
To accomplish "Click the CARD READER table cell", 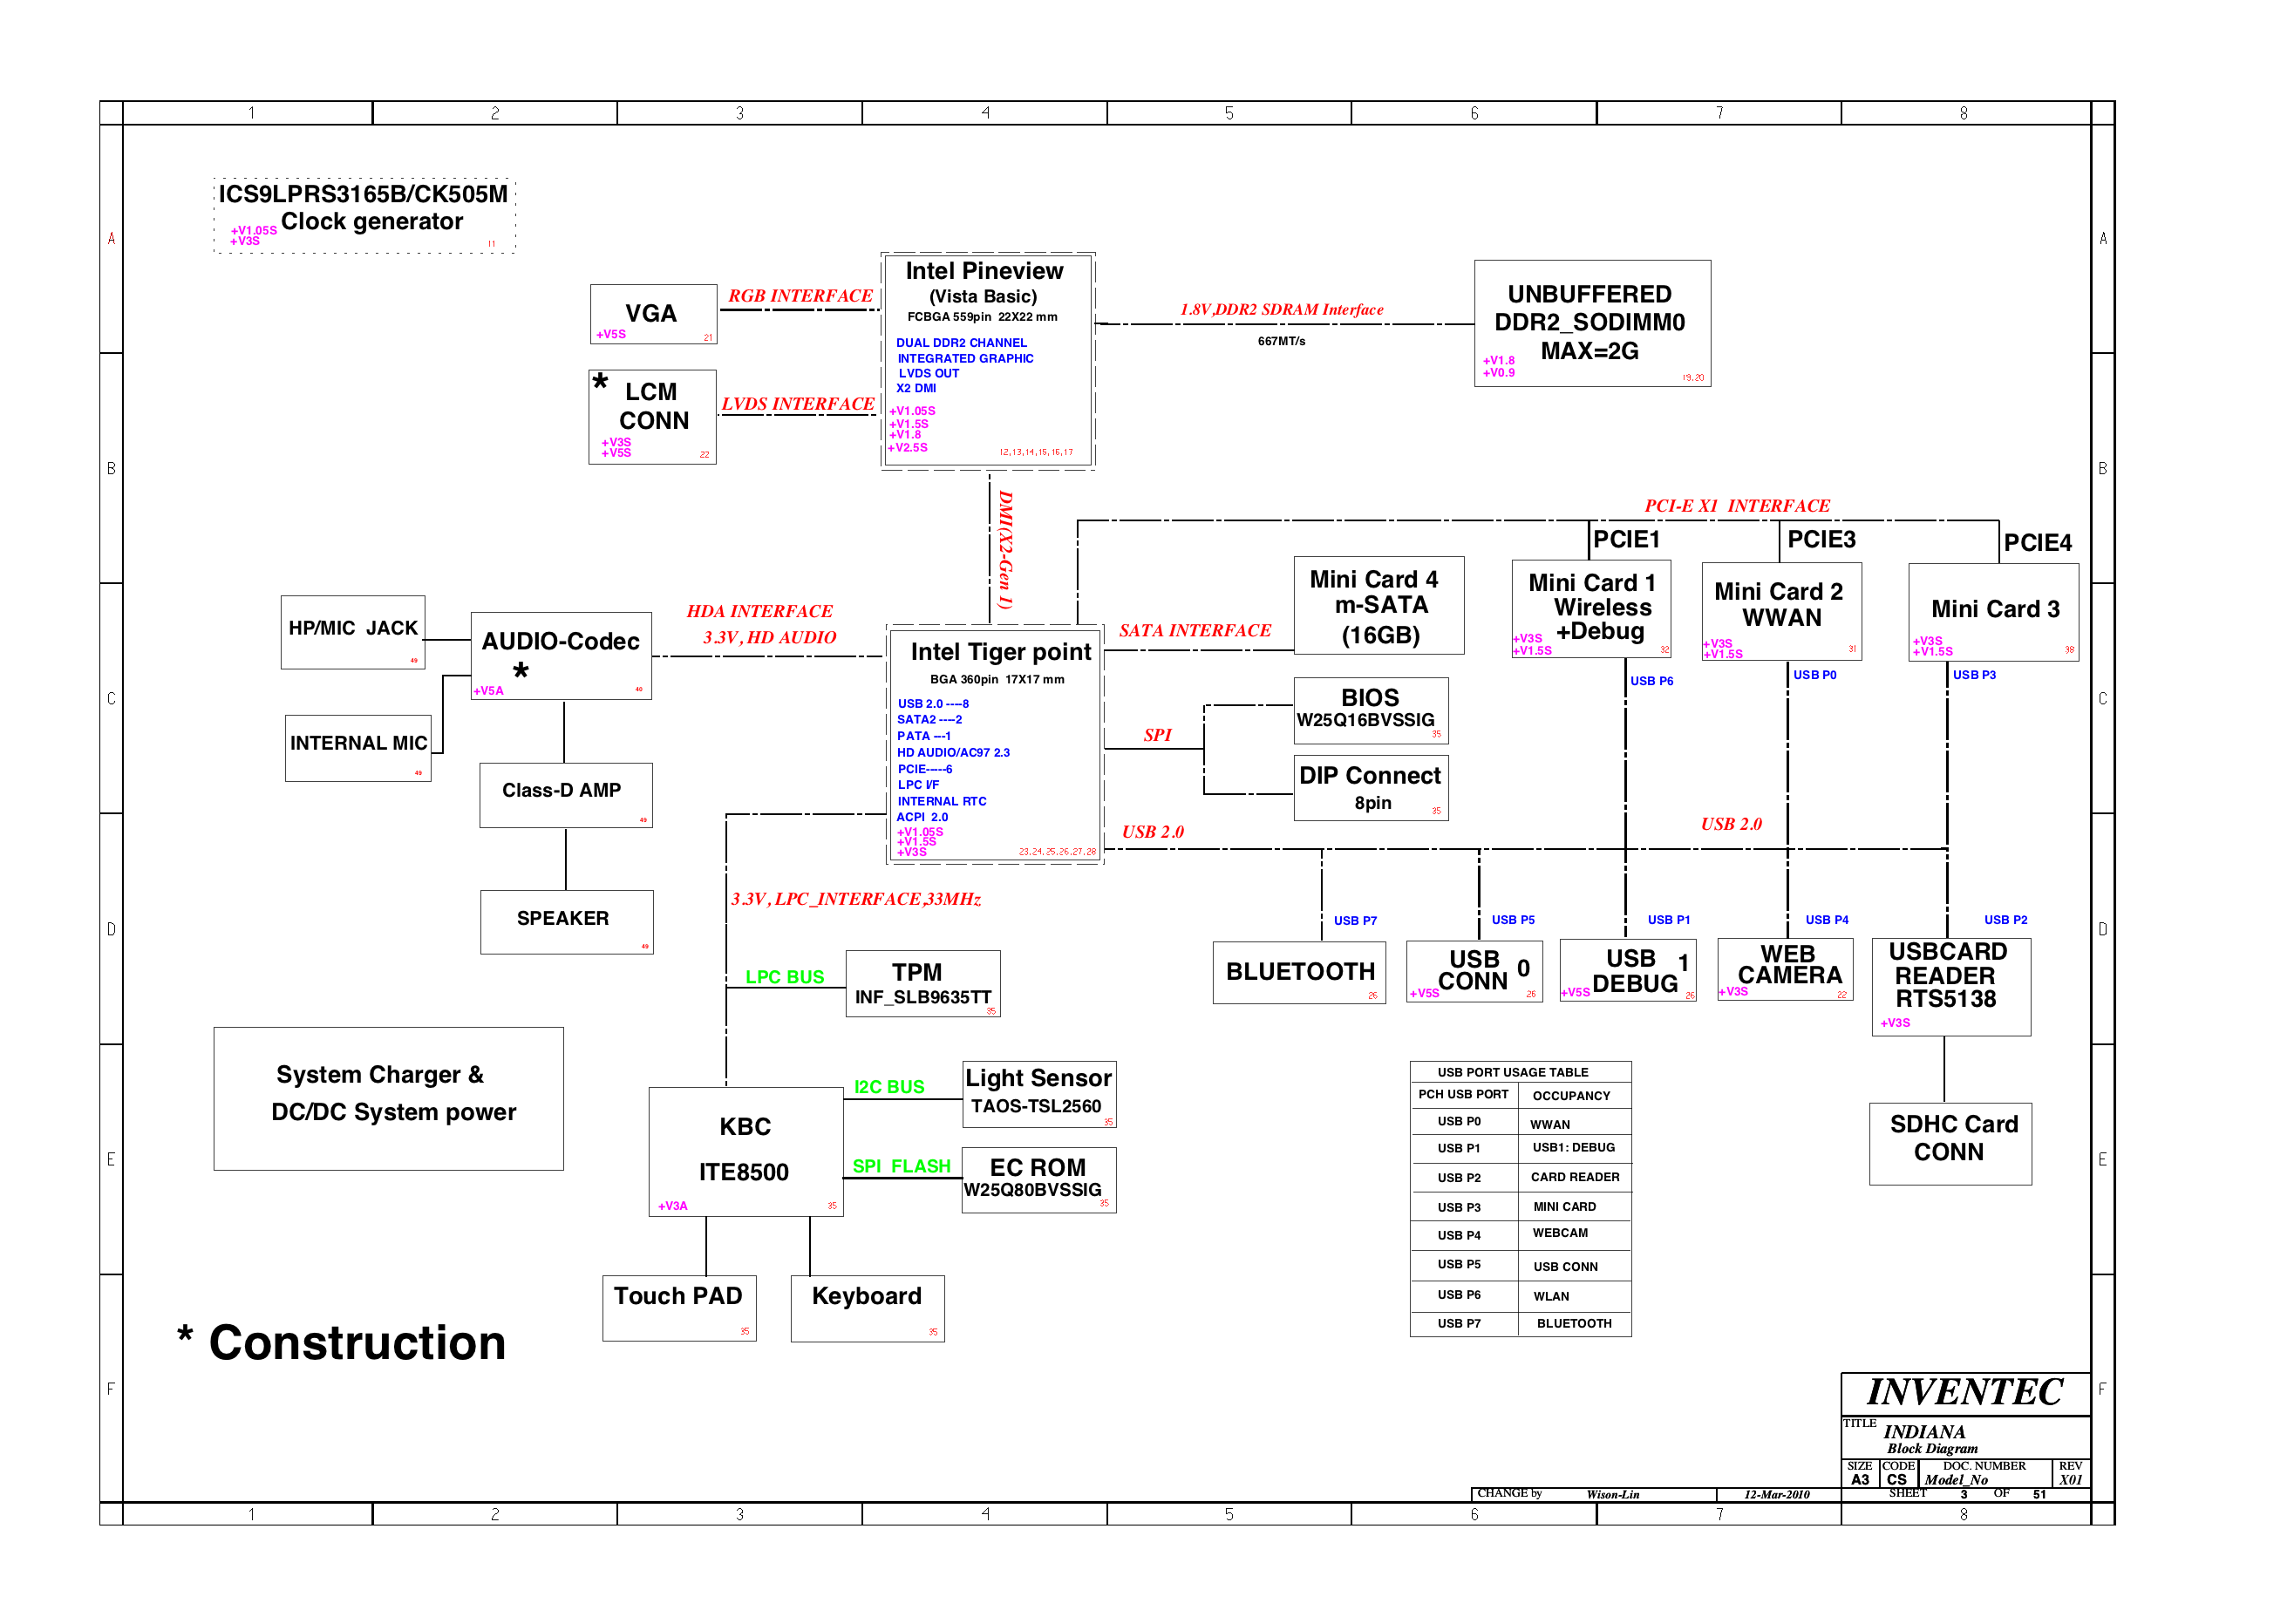I will click(1575, 1177).
